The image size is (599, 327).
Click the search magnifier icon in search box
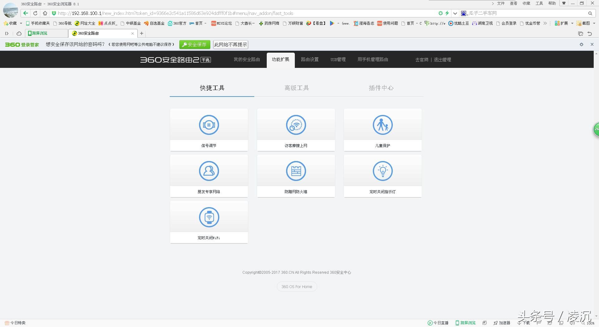(590, 13)
